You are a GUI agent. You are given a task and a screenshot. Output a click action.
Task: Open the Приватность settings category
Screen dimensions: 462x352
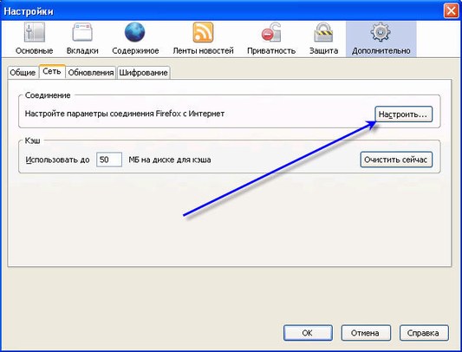pyautogui.click(x=271, y=39)
